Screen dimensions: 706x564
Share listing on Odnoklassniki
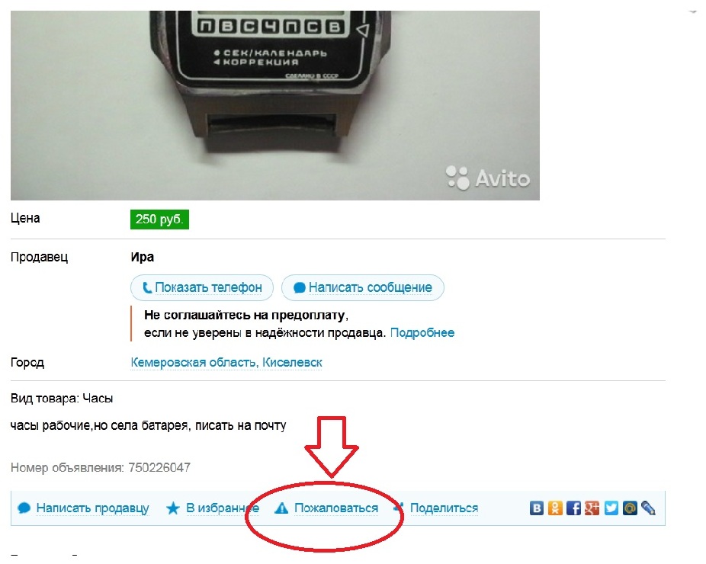(555, 508)
